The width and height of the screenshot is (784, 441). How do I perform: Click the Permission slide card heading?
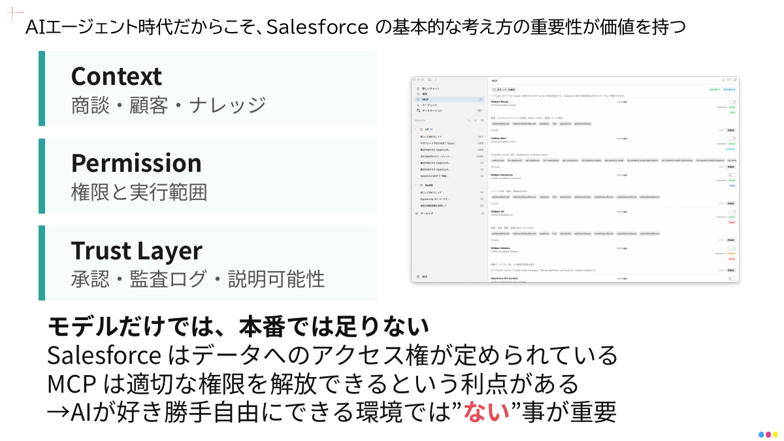pos(136,163)
